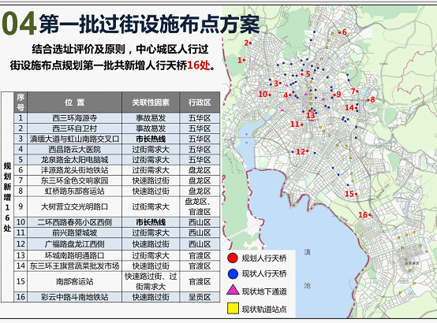This screenshot has height=323, width=437.
Task: Select legend label 现状人行天桥
Action: pyautogui.click(x=264, y=274)
